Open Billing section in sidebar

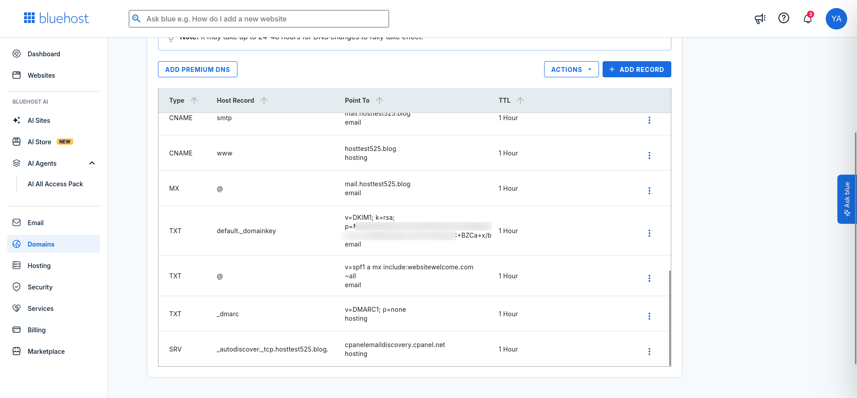tap(54, 330)
